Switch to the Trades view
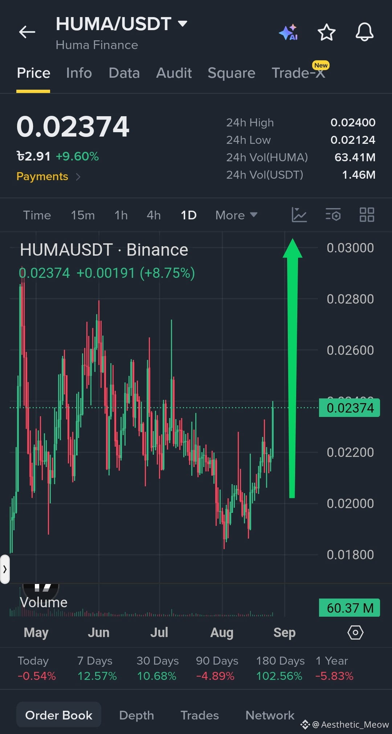392x734 pixels. coord(200,715)
